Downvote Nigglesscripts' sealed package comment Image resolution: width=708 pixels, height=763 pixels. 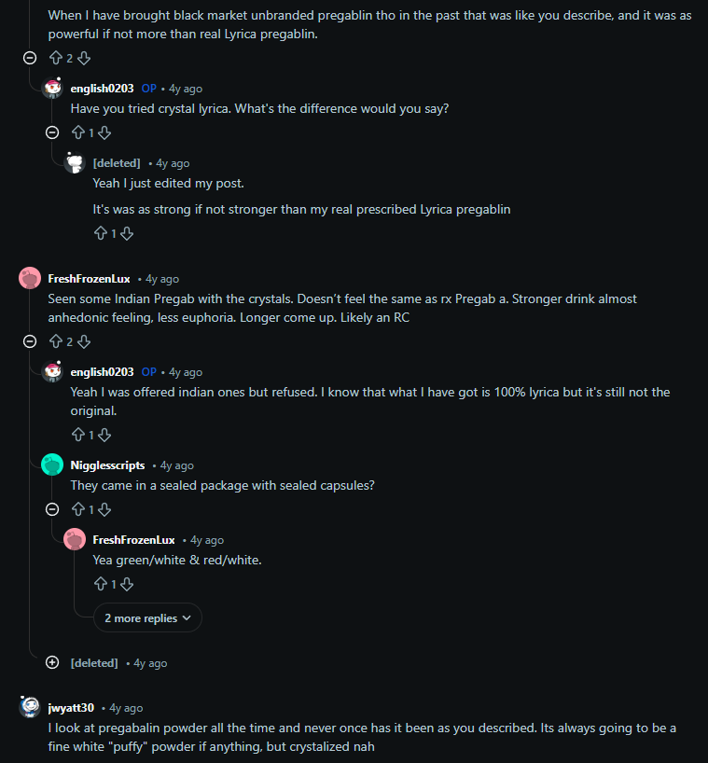[104, 509]
